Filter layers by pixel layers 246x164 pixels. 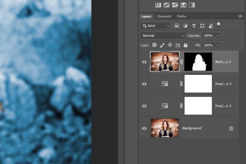(177, 26)
